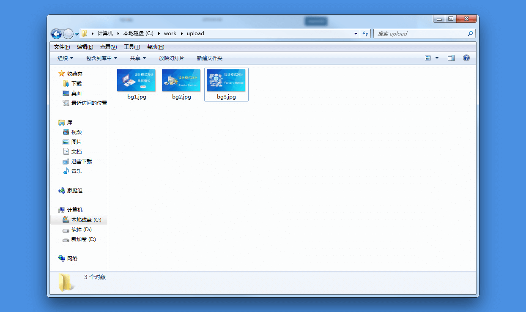
Task: Click the help question mark icon
Action: [466, 58]
